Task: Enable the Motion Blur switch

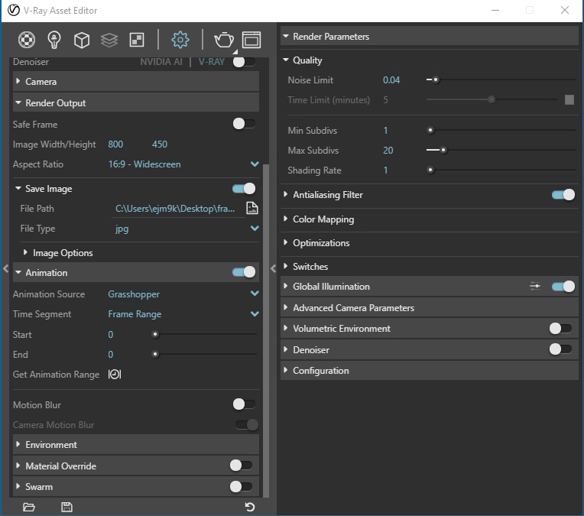Action: (244, 404)
